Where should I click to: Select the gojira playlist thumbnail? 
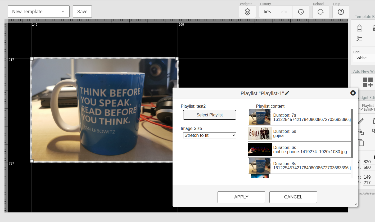(260, 133)
